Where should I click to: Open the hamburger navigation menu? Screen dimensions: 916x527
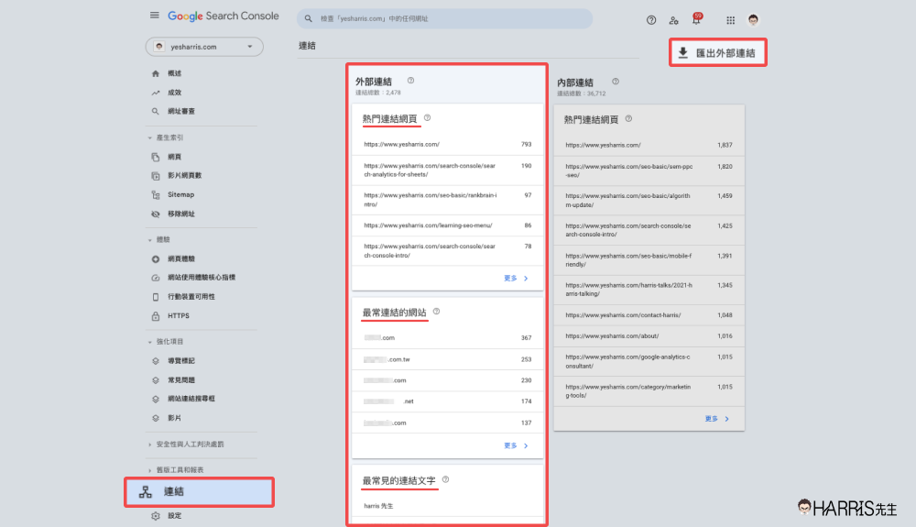click(x=154, y=16)
